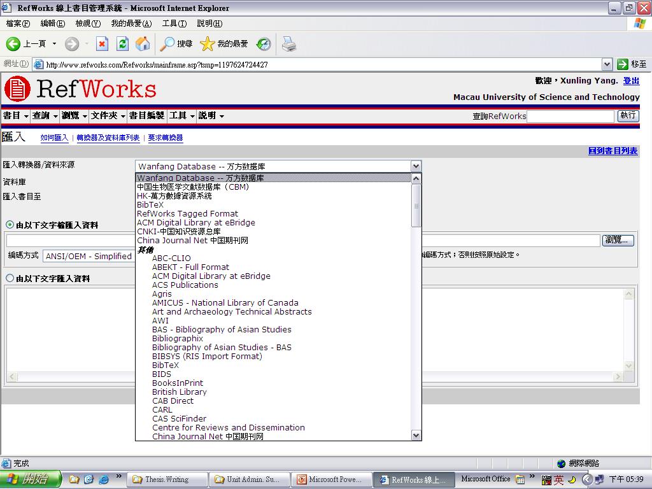Open the address bar URL dropdown arrow
The width and height of the screenshot is (652, 489).
click(x=607, y=64)
